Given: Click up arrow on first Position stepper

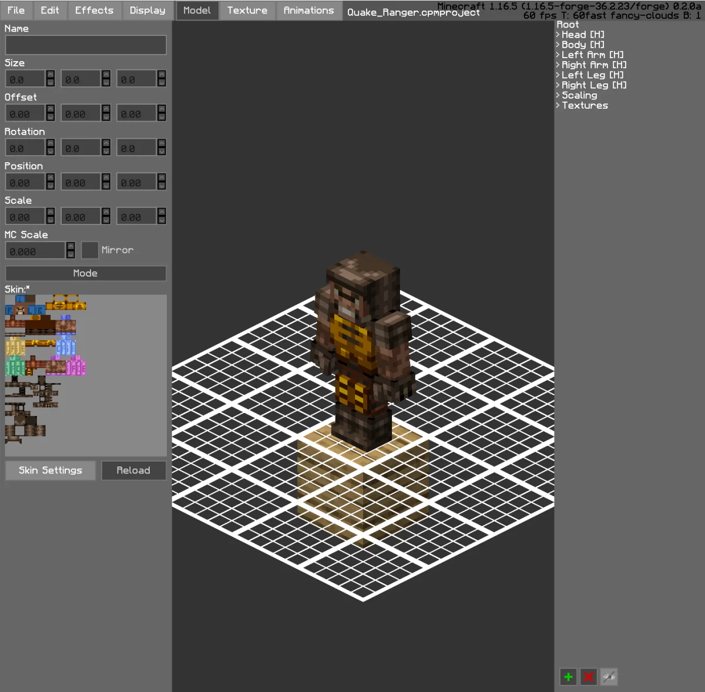Looking at the screenshot, I should click(51, 178).
